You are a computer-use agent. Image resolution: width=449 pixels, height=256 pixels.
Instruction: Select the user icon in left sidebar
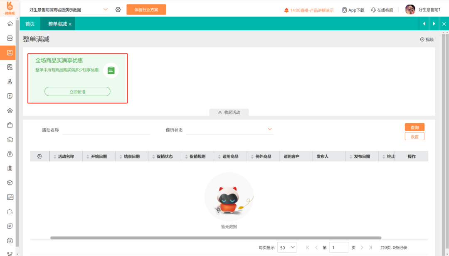[10, 82]
